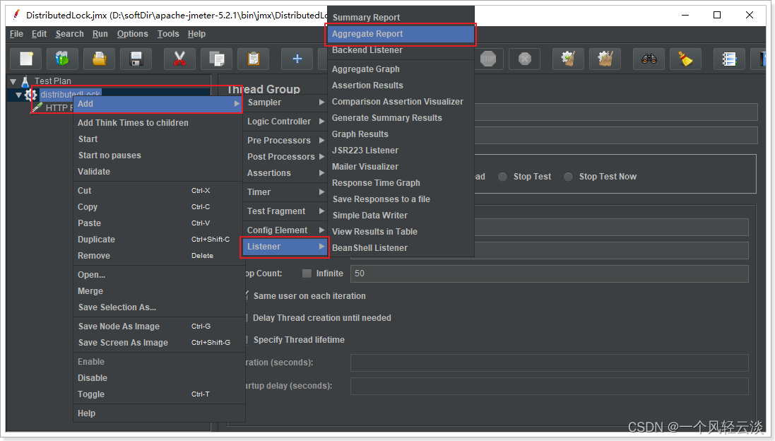Screen dimensions: 775x441
Task: Click the Startup delay (seconds) input field
Action: coord(549,386)
